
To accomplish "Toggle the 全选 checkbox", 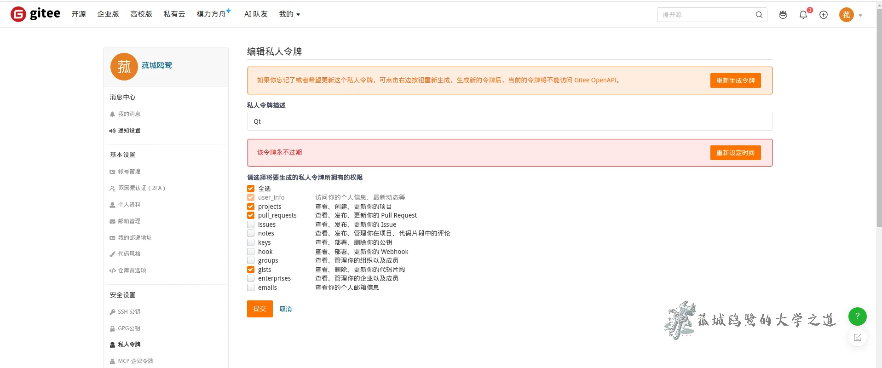I will [x=251, y=189].
